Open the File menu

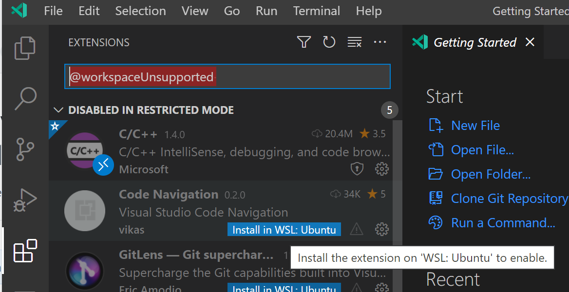[x=53, y=11]
